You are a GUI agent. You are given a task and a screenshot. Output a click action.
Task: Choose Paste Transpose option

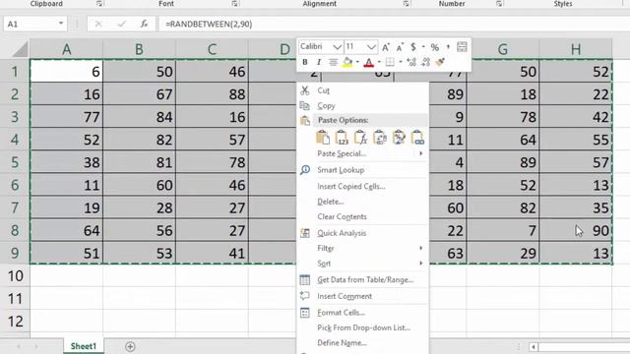point(380,138)
